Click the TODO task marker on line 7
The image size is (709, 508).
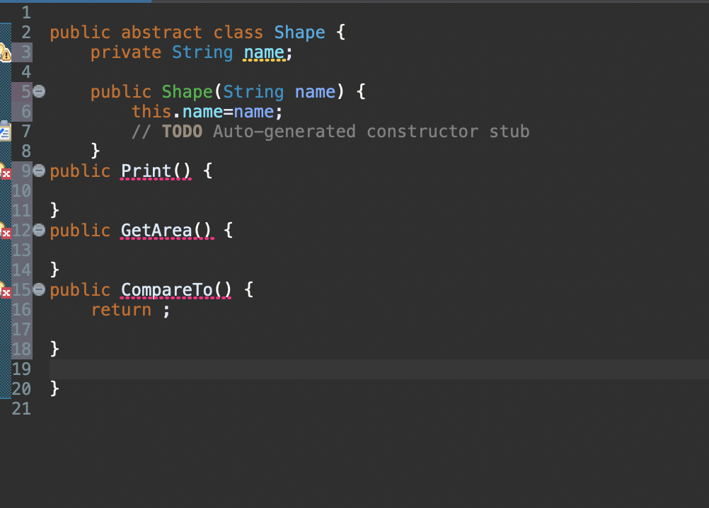pos(6,131)
